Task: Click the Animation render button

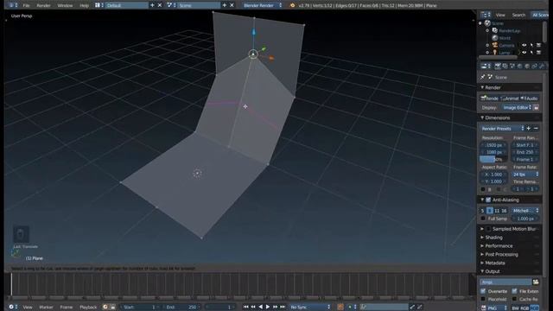Action: 510,98
